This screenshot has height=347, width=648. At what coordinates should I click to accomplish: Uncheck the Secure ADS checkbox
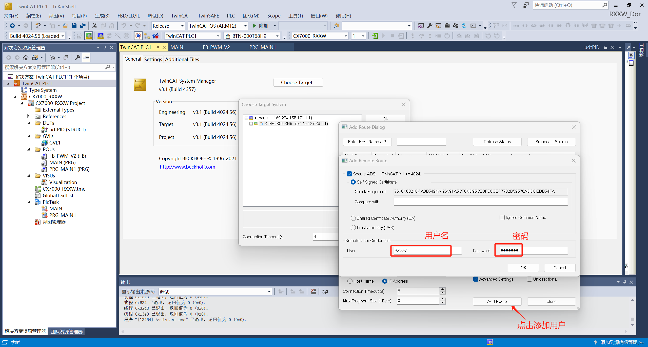point(349,174)
